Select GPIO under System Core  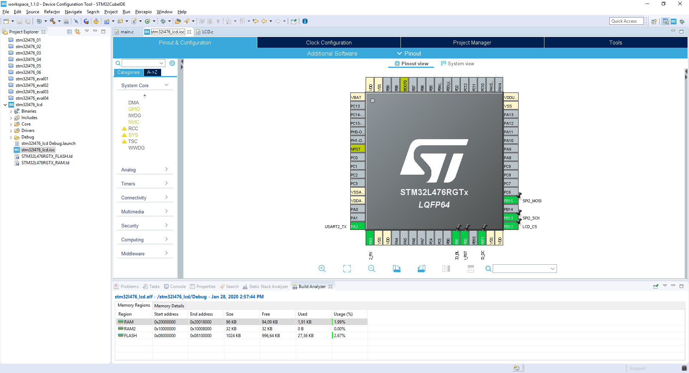point(134,109)
